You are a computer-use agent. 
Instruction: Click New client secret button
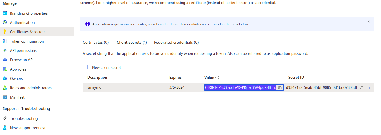tap(103, 67)
